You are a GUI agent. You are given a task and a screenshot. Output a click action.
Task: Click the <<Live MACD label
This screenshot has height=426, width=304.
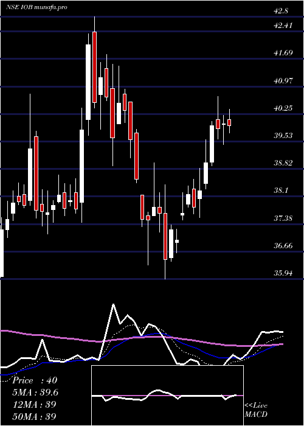pyautogui.click(x=256, y=410)
